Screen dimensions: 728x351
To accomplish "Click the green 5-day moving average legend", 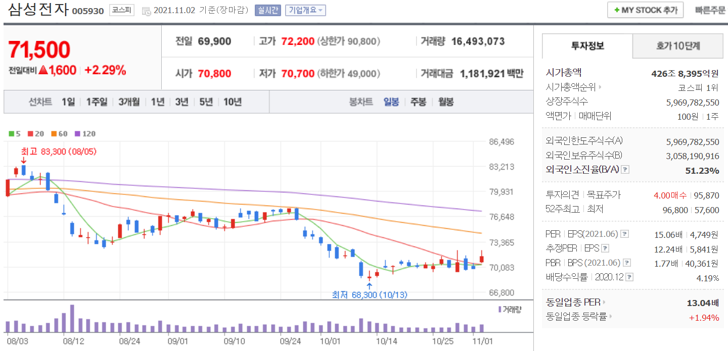I will tap(15, 134).
